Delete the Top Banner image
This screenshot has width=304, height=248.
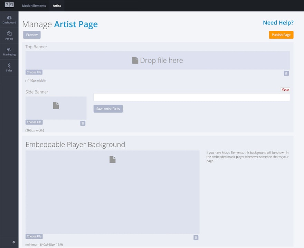pyautogui.click(x=286, y=73)
